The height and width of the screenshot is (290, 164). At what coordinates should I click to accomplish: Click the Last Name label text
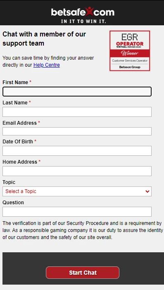(15, 103)
